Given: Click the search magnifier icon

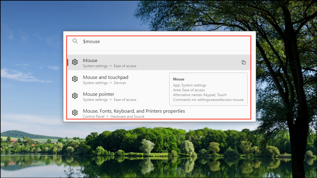Looking at the screenshot, I should point(75,41).
